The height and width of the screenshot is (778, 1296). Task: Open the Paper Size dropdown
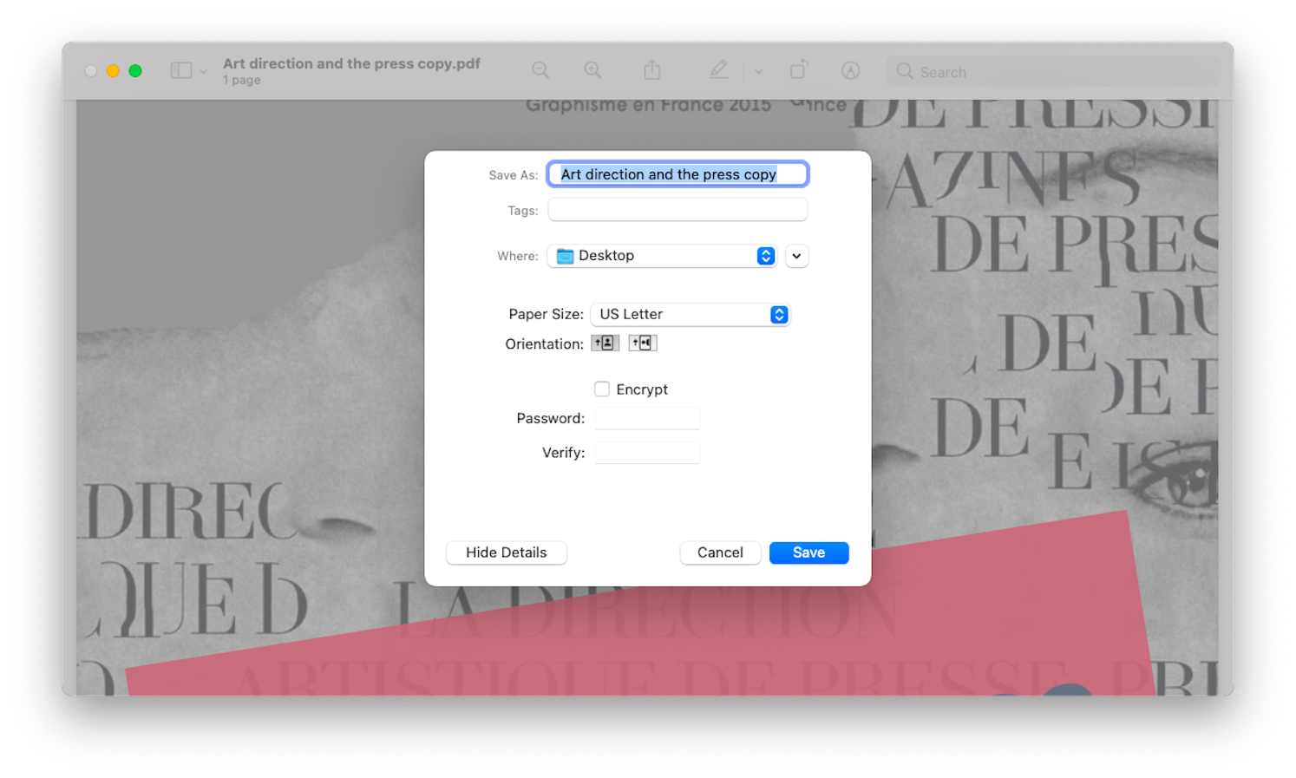[x=778, y=314]
